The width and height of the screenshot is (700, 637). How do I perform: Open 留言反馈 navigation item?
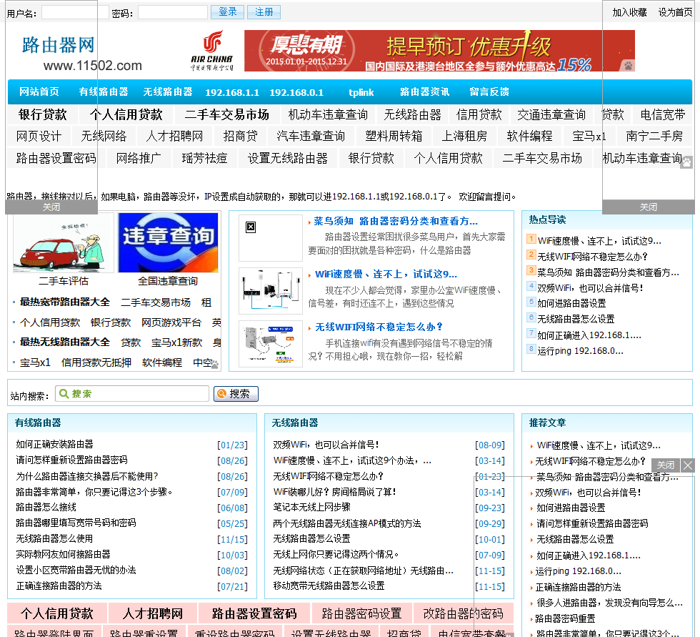pos(489,92)
